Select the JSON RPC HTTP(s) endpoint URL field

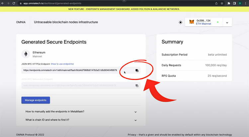coord(81,70)
